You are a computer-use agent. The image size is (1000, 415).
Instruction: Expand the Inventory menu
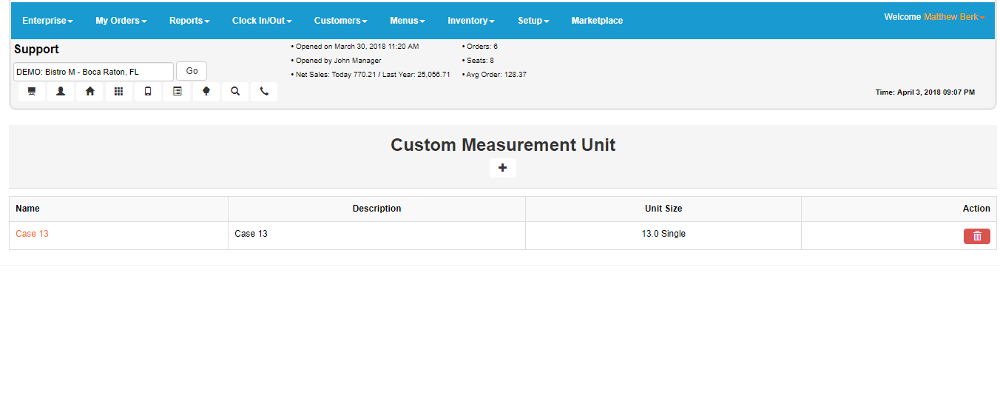[x=471, y=21]
